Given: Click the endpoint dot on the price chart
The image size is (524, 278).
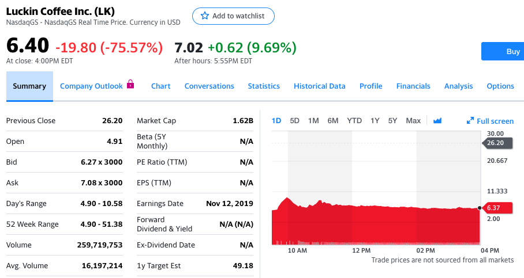Looking at the screenshot, I should pyautogui.click(x=480, y=208).
